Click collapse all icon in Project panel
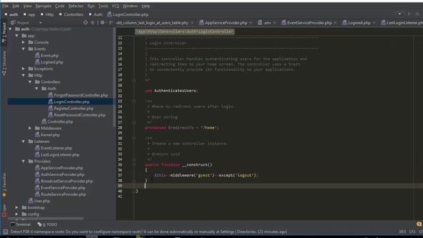 click(93, 23)
